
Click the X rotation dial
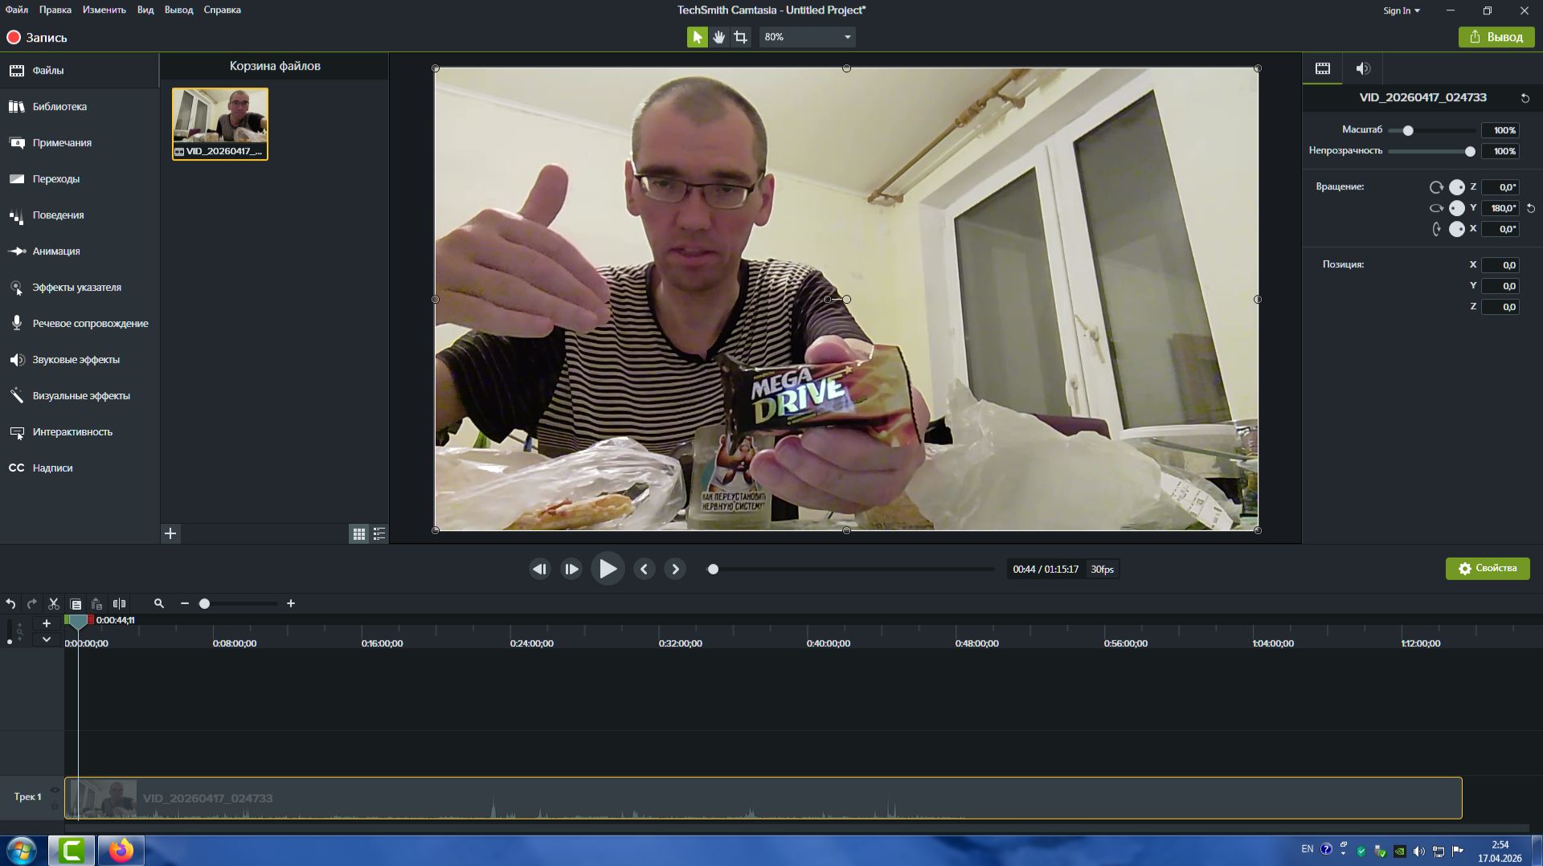click(1456, 229)
